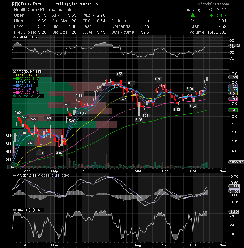Click the Bid value 7.00
Image resolution: width=244 pixels, height=248 pixels.
click(x=72, y=26)
